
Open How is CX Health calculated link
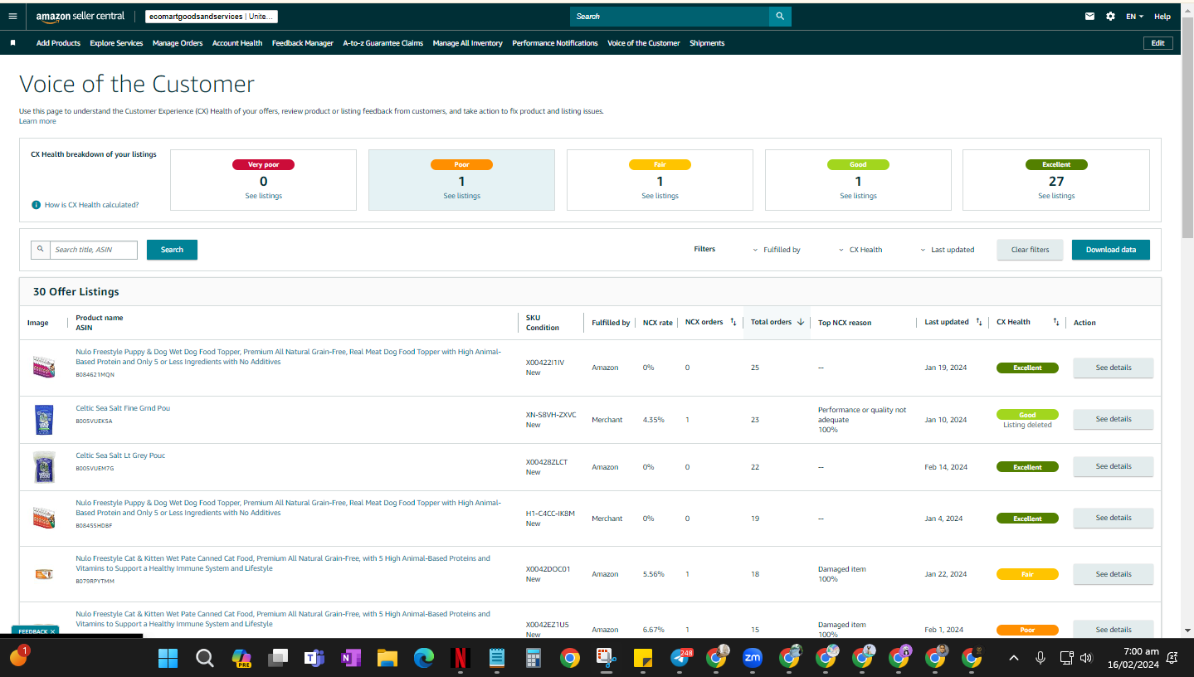pyautogui.click(x=91, y=205)
